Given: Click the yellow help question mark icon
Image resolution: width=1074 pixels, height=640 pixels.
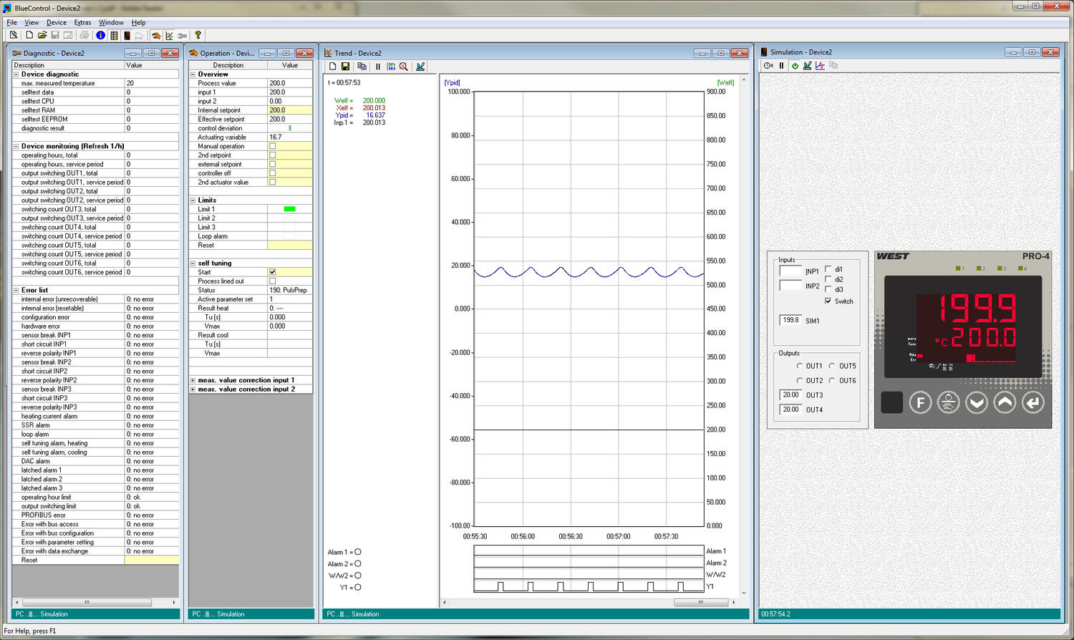Looking at the screenshot, I should point(198,35).
